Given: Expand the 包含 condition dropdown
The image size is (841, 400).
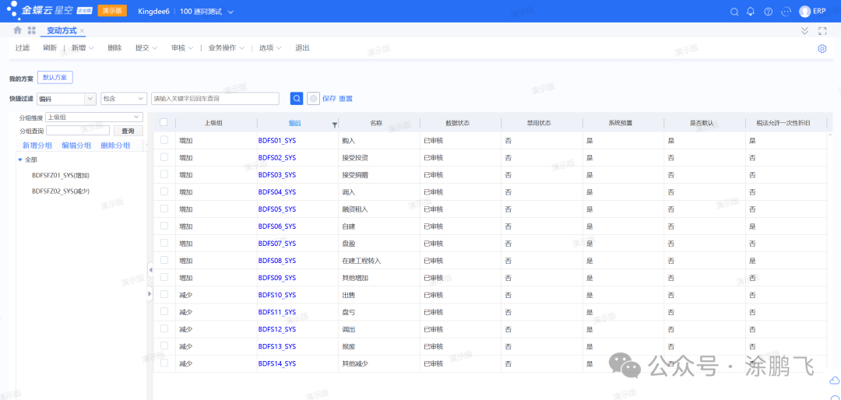Looking at the screenshot, I should click(123, 99).
